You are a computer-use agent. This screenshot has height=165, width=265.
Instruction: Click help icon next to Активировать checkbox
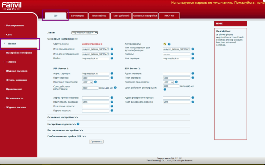tap(169, 44)
